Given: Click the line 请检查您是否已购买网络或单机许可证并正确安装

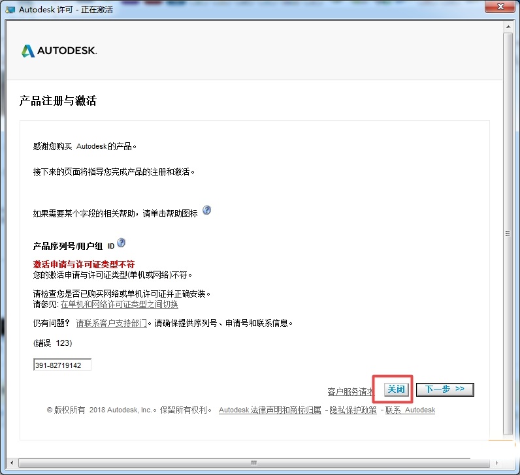Looking at the screenshot, I should pos(122,294).
